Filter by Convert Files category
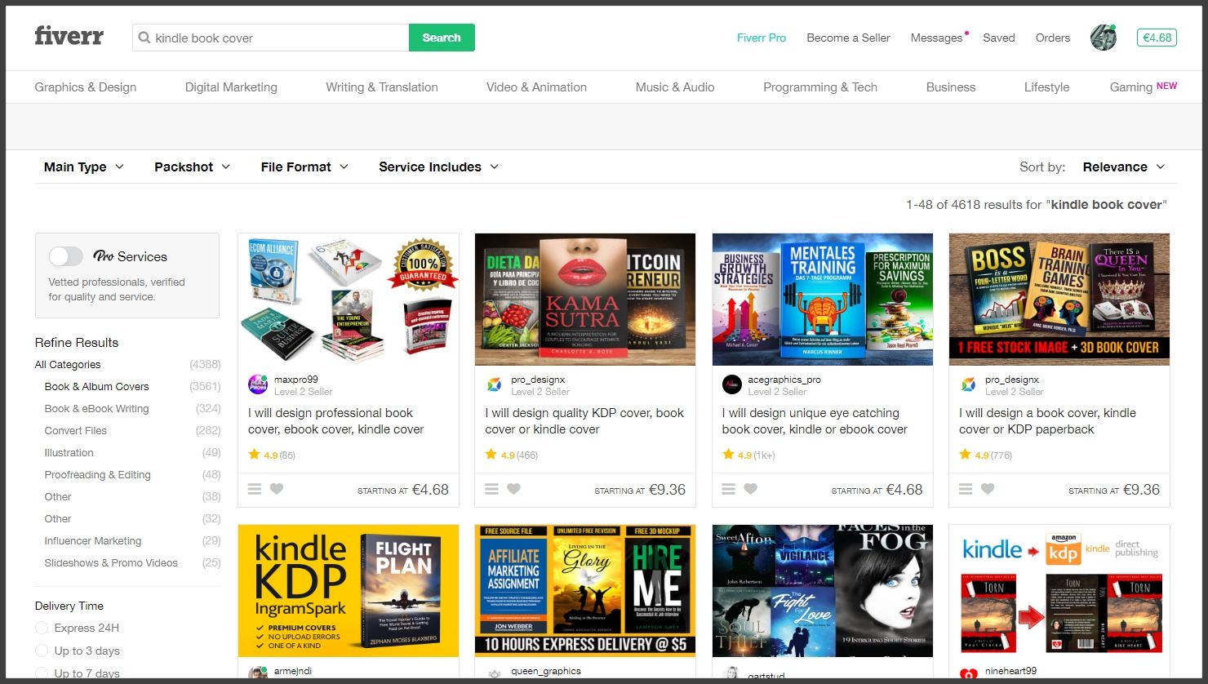 click(76, 430)
